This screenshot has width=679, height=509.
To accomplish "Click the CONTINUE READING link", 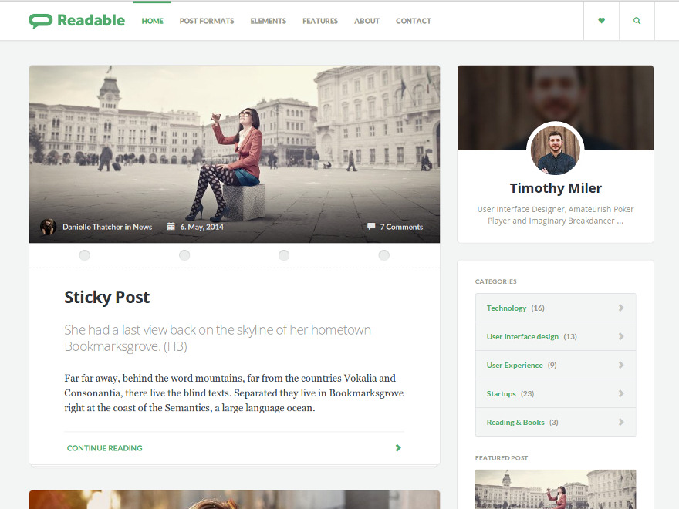I will pos(104,447).
